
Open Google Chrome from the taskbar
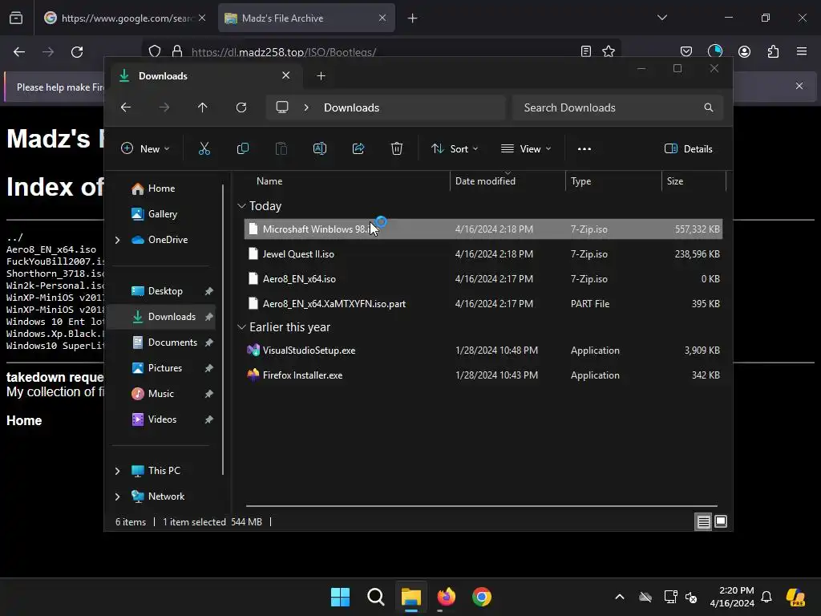[x=482, y=597]
